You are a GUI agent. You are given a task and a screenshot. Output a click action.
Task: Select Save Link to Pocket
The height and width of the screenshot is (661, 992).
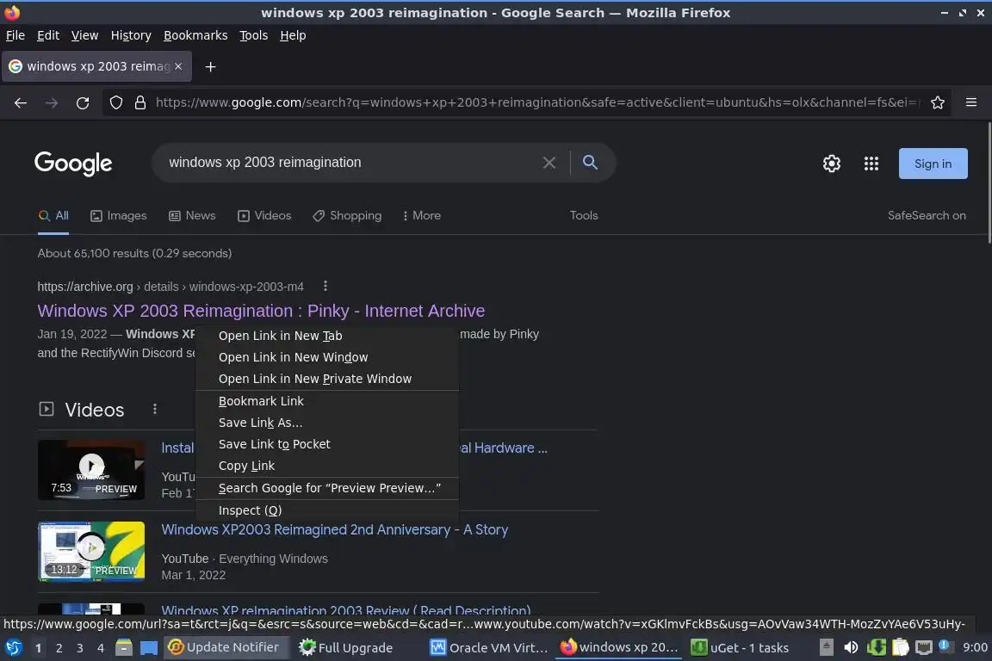(x=327, y=444)
